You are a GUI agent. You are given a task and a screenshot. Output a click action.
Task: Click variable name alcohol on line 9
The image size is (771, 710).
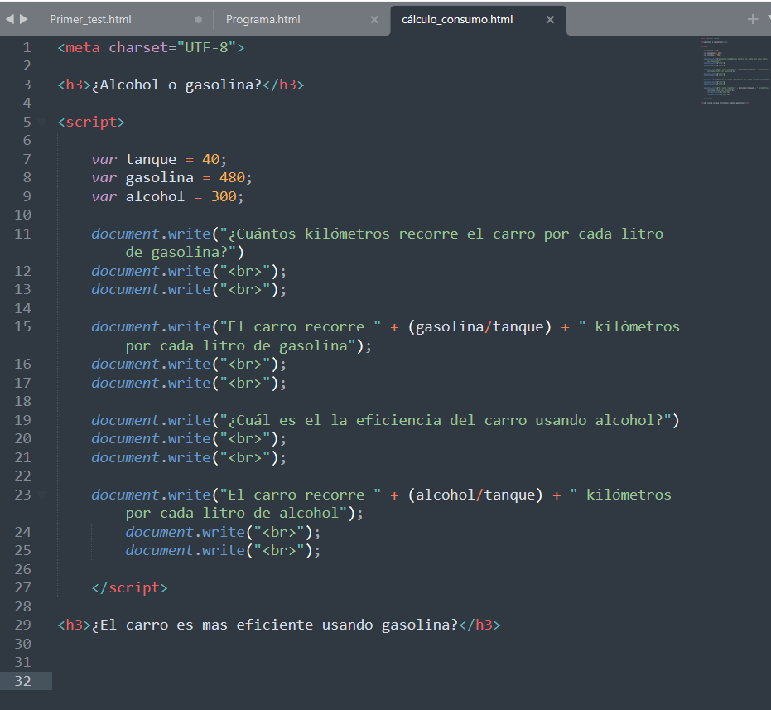coord(155,197)
